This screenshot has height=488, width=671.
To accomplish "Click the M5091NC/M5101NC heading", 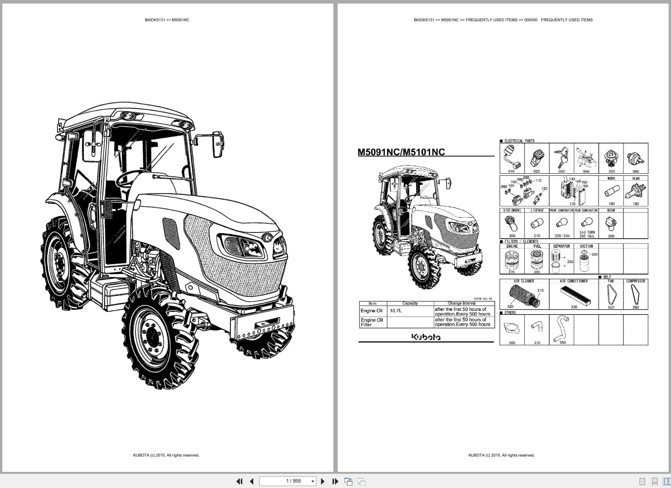I will coord(401,152).
